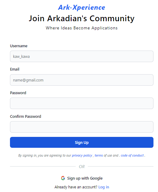This screenshot has height=192, width=158.
Task: Follow the Log in link
Action: 104,187
